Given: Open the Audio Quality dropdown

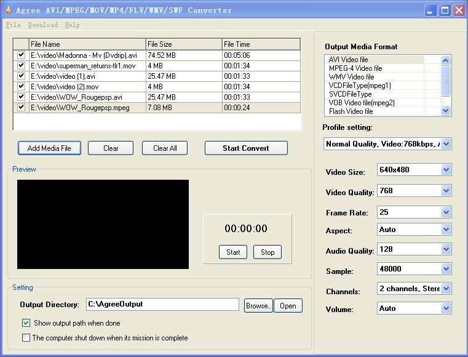Looking at the screenshot, I should click(446, 250).
